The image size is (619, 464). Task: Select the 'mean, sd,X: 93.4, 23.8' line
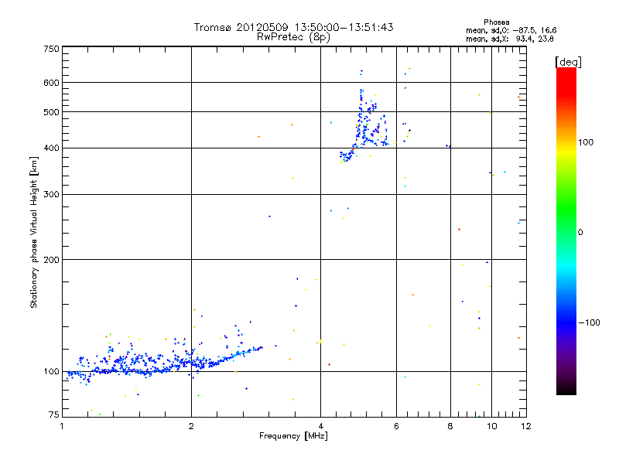coord(510,39)
